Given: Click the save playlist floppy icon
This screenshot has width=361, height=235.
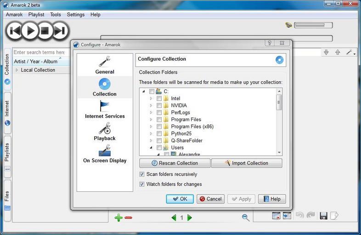Looking at the screenshot, I should pos(323,216).
